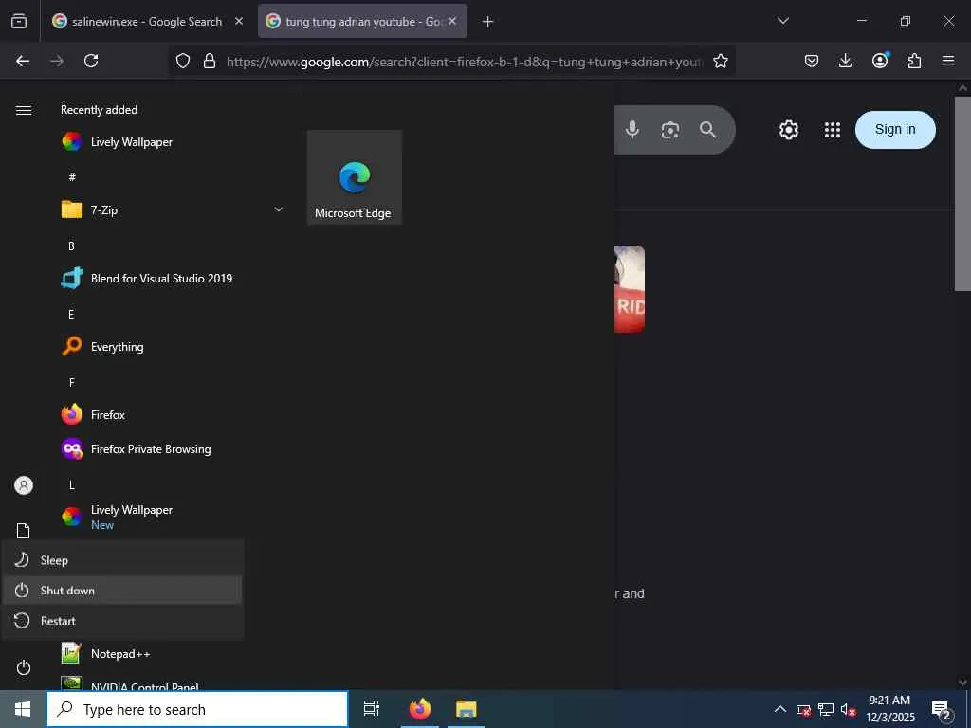The image size is (971, 728).
Task: Go forward in Firefox
Action: tap(57, 61)
